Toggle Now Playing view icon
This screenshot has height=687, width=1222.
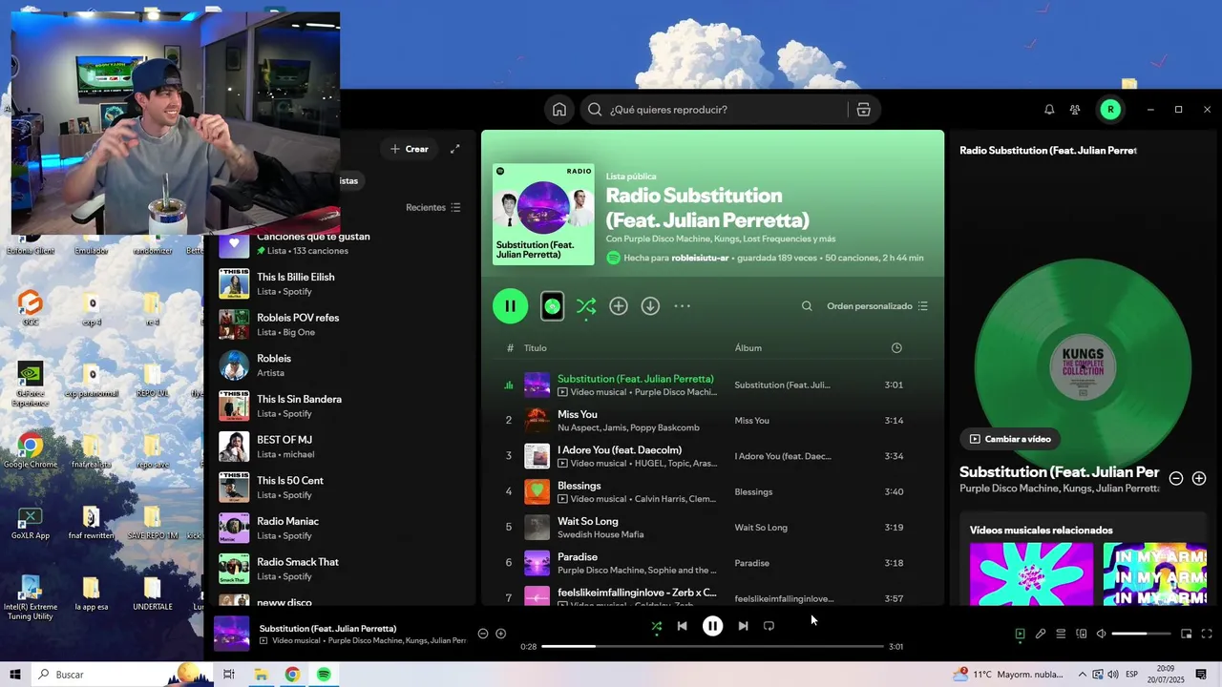point(1020,634)
